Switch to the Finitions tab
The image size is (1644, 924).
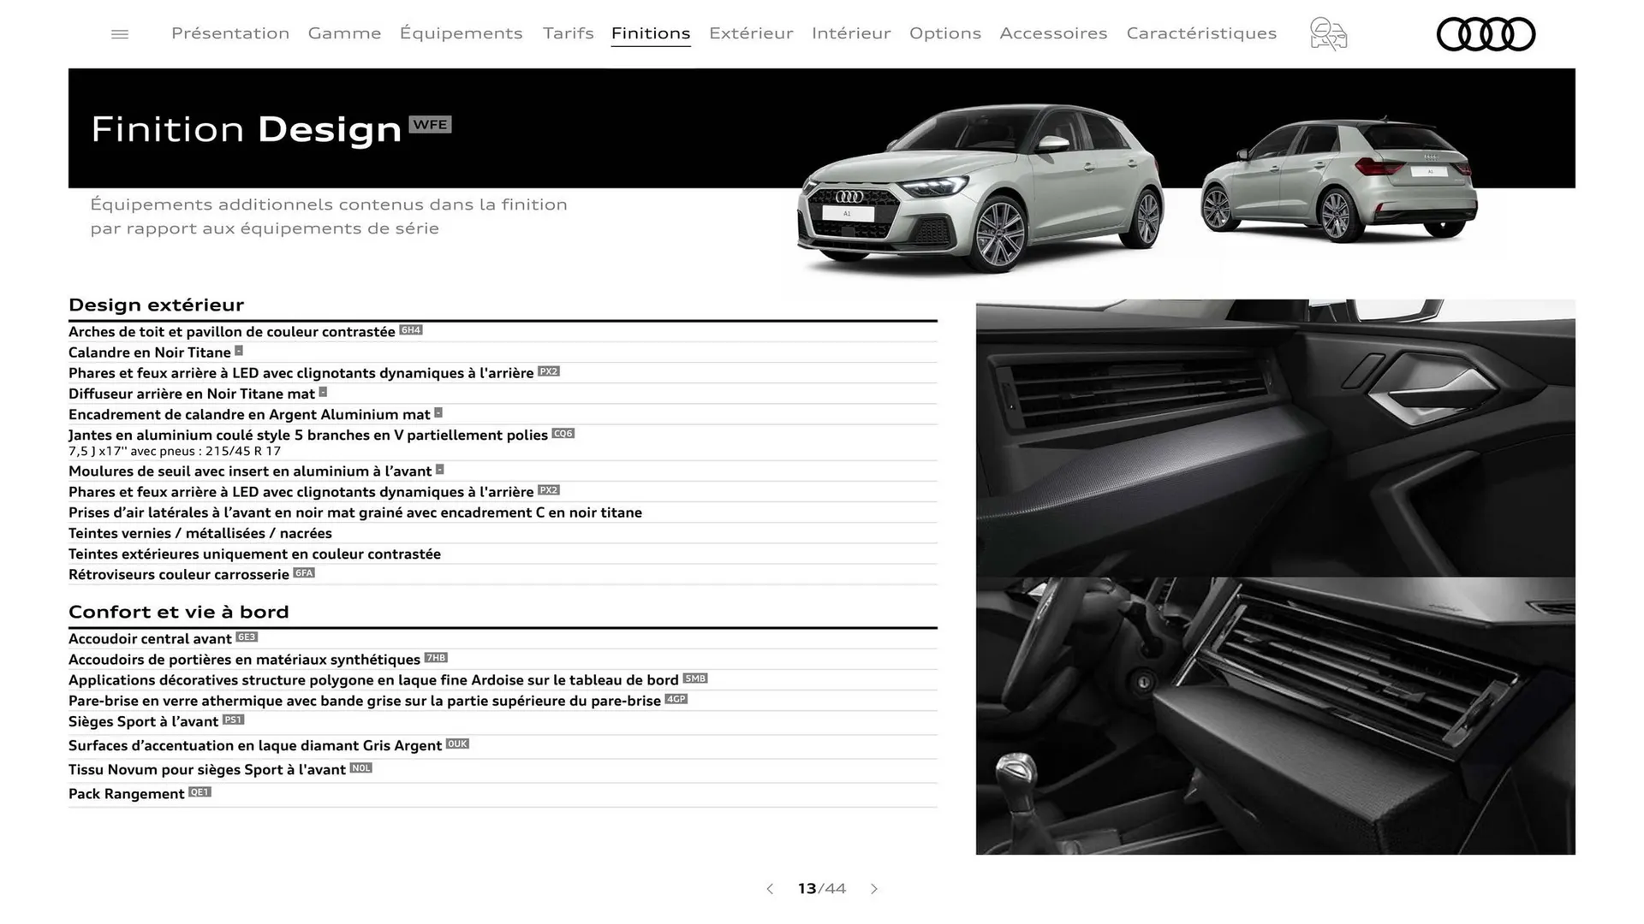tap(651, 33)
